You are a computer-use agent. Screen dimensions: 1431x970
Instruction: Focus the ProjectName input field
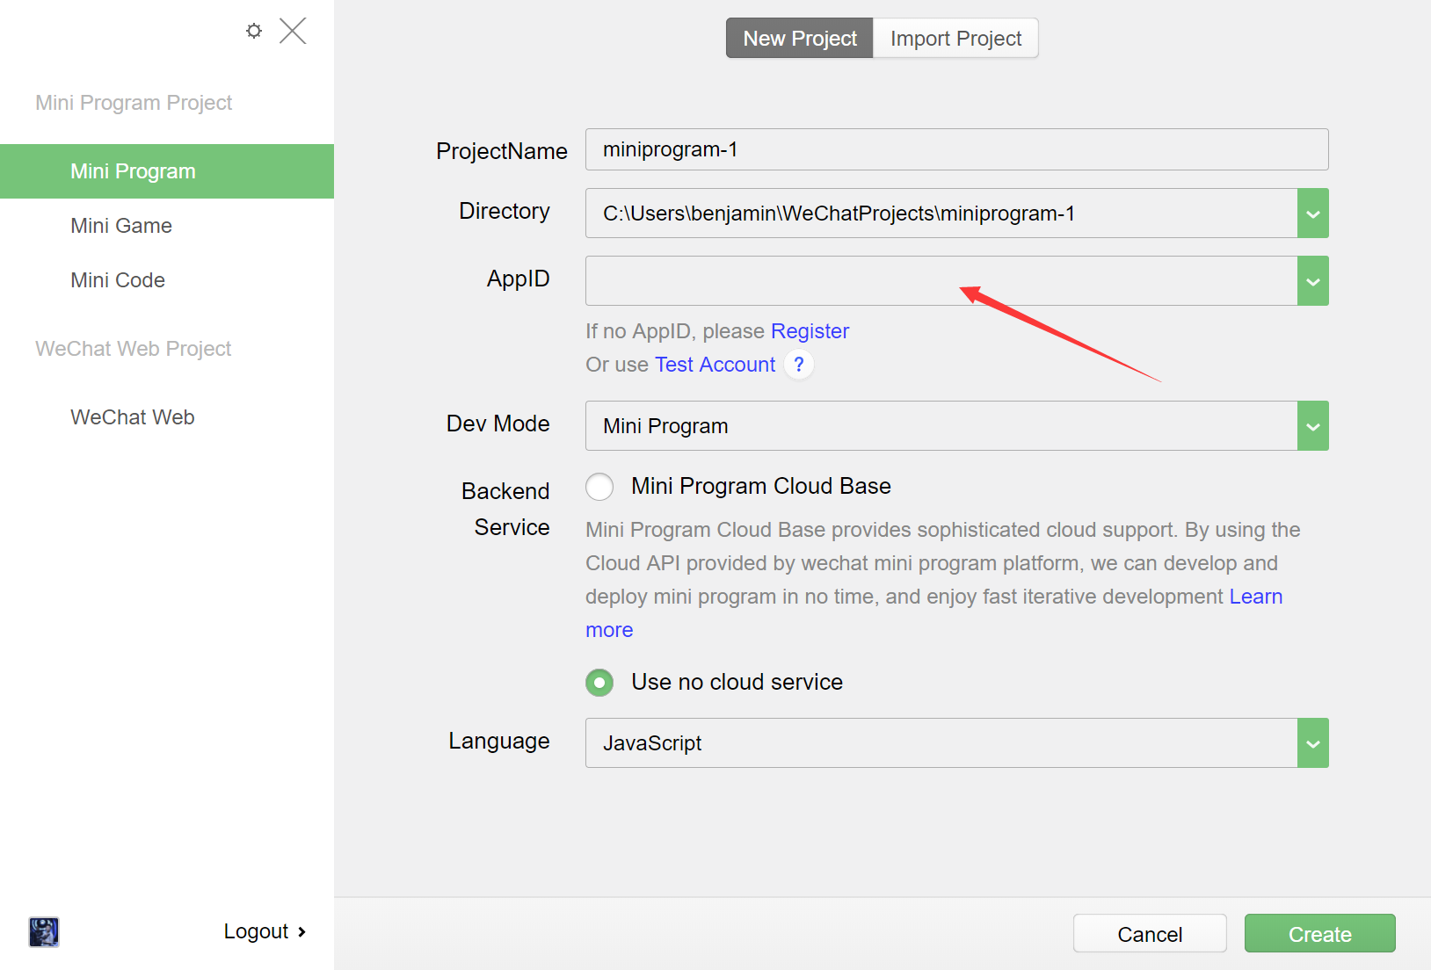click(x=956, y=149)
